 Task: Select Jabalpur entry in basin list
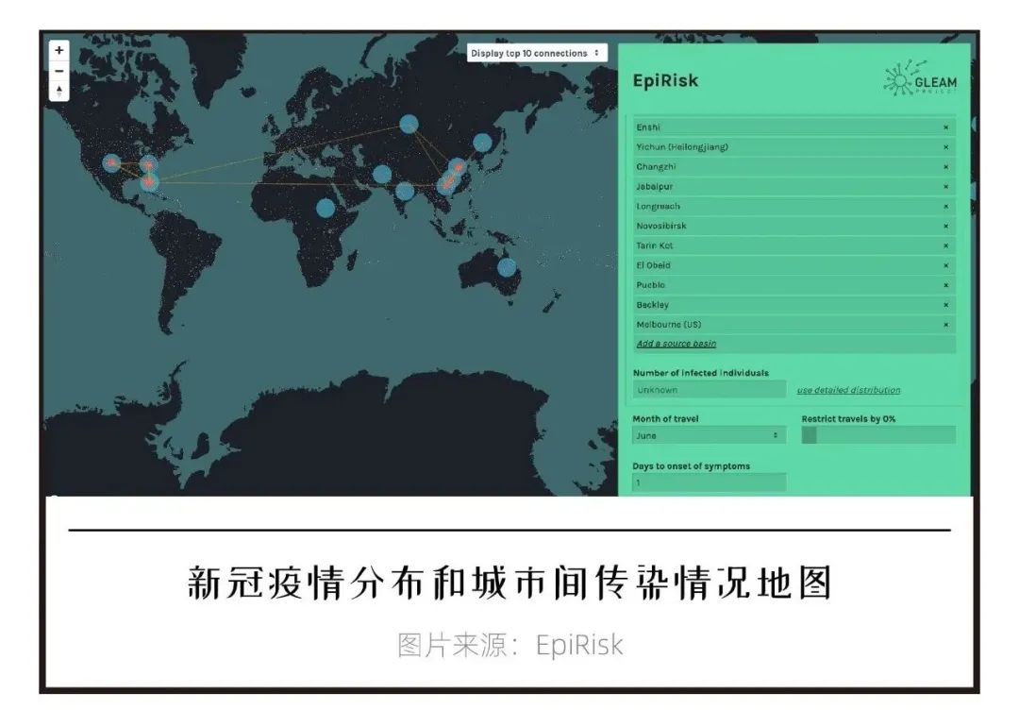[x=794, y=187]
